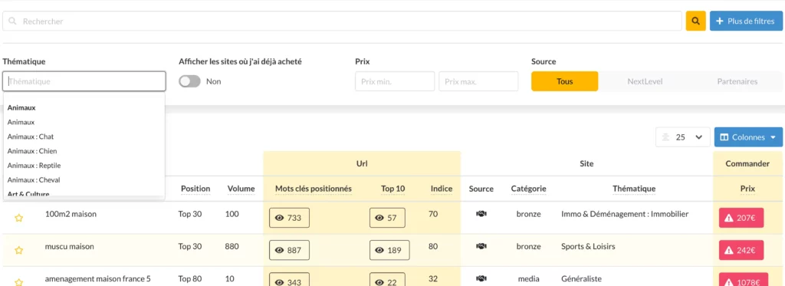Sort by the Thématique column header
The image size is (785, 286).
click(x=634, y=189)
